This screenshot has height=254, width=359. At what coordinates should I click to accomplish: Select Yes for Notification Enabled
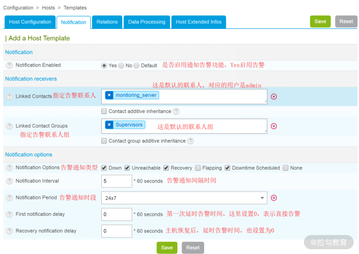[x=104, y=66]
